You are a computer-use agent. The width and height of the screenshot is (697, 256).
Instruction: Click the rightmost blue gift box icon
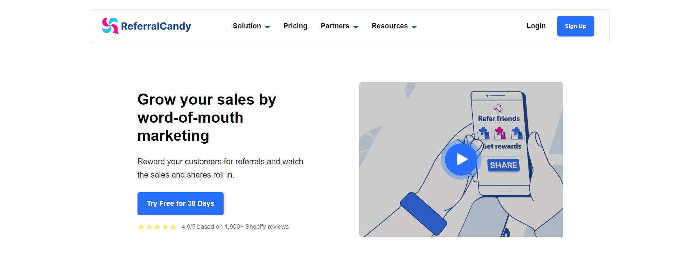click(517, 133)
